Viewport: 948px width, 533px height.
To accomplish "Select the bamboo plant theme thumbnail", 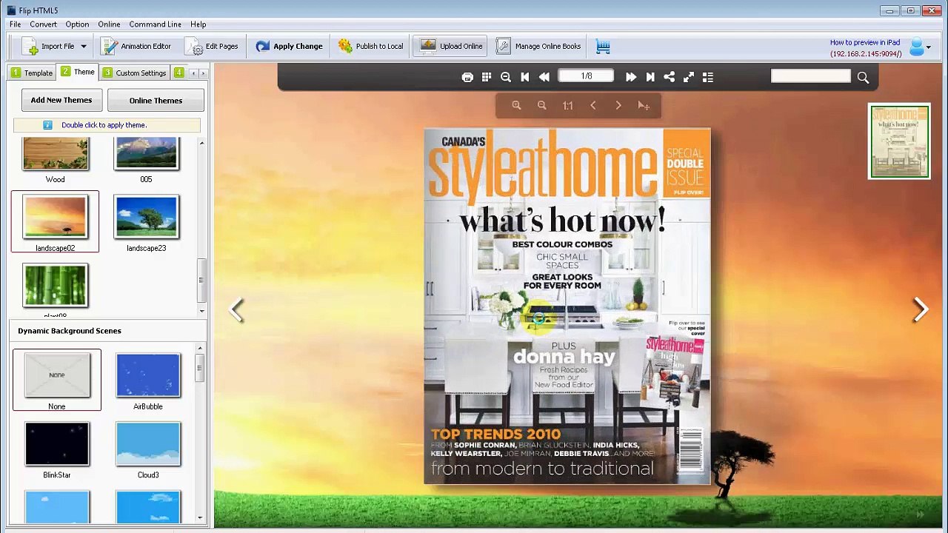I will point(56,286).
